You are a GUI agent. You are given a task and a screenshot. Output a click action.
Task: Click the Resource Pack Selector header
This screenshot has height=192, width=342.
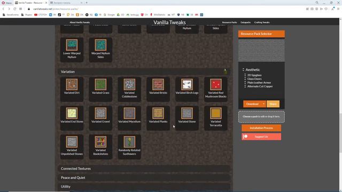click(261, 34)
